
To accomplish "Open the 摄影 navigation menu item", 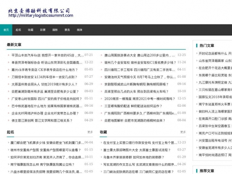I will (55, 30).
